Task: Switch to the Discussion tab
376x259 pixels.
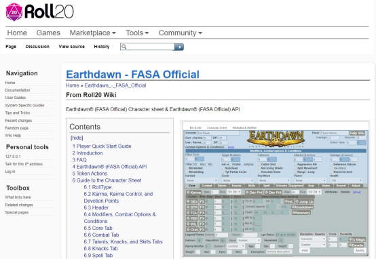Action: (x=37, y=47)
